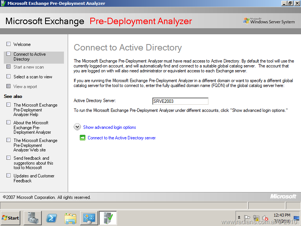Screen dimensions: 301x226
Task: Click the muted volume tray icon
Action: [265, 218]
